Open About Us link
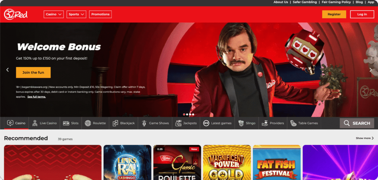 coord(281,2)
